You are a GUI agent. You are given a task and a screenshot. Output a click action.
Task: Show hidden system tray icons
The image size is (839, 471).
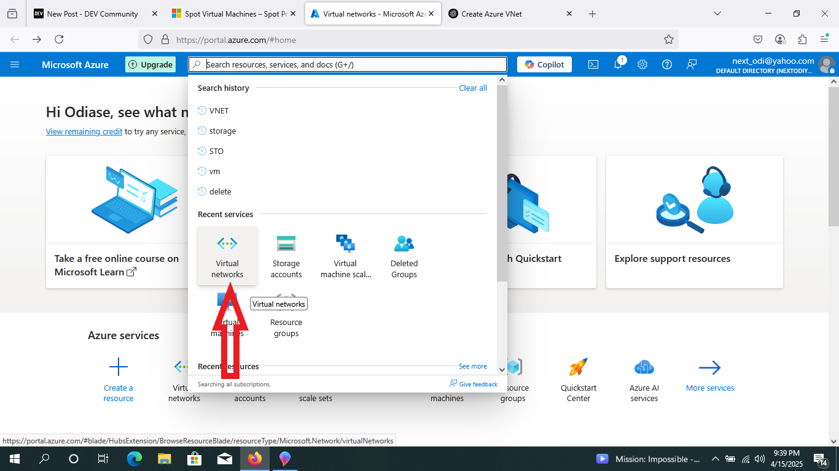pyautogui.click(x=715, y=459)
